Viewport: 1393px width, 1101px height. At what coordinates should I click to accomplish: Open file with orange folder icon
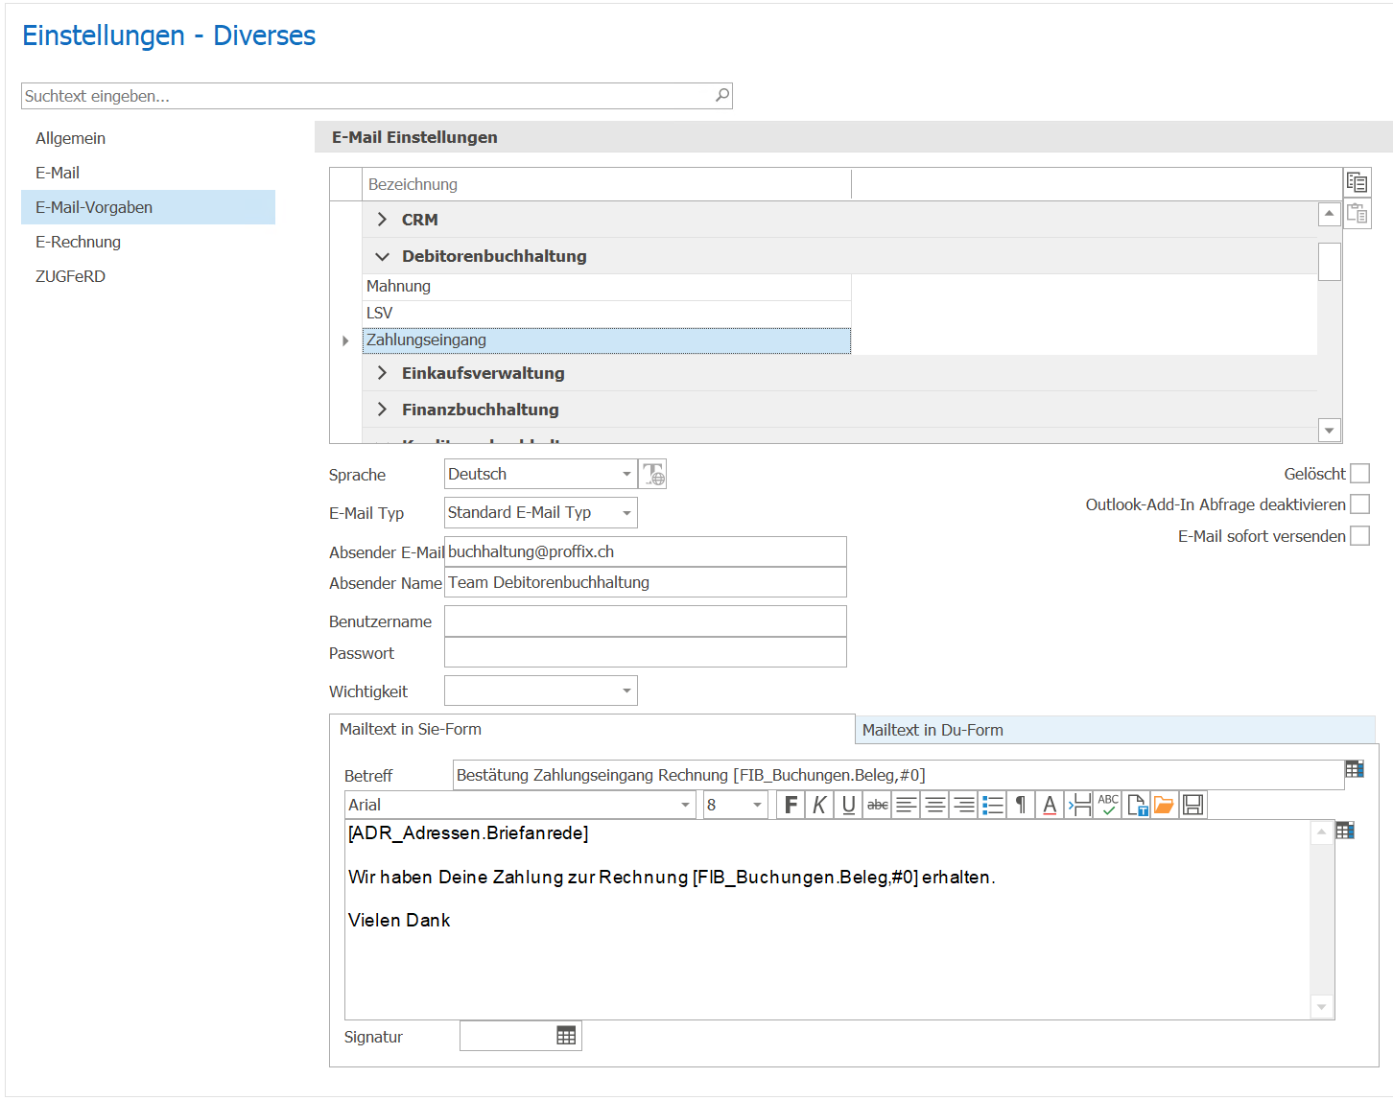[1164, 805]
